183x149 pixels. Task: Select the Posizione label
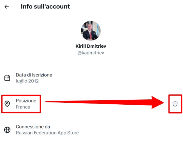tap(26, 101)
